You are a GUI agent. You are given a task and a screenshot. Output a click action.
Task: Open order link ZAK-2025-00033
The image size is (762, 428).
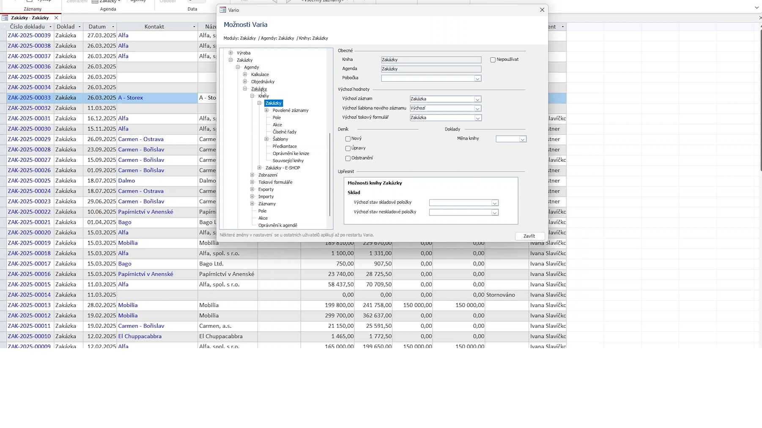pos(29,98)
